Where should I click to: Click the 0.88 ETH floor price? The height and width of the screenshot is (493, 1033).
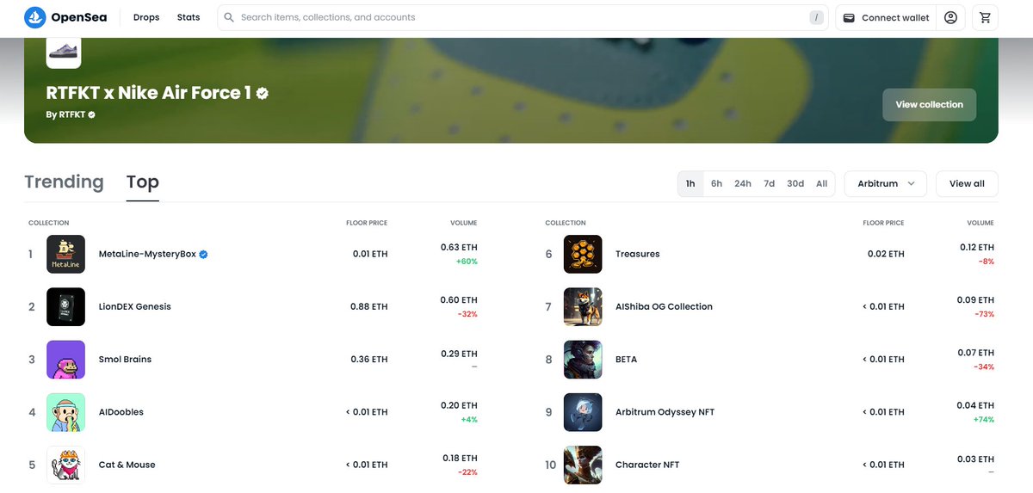(369, 306)
